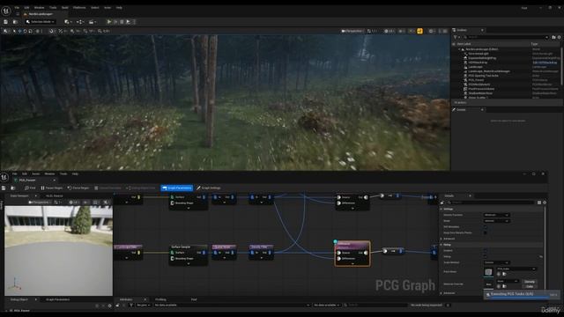The image size is (564, 317).
Task: Click the Point Mesh thumbnail
Action: pyautogui.click(x=488, y=272)
